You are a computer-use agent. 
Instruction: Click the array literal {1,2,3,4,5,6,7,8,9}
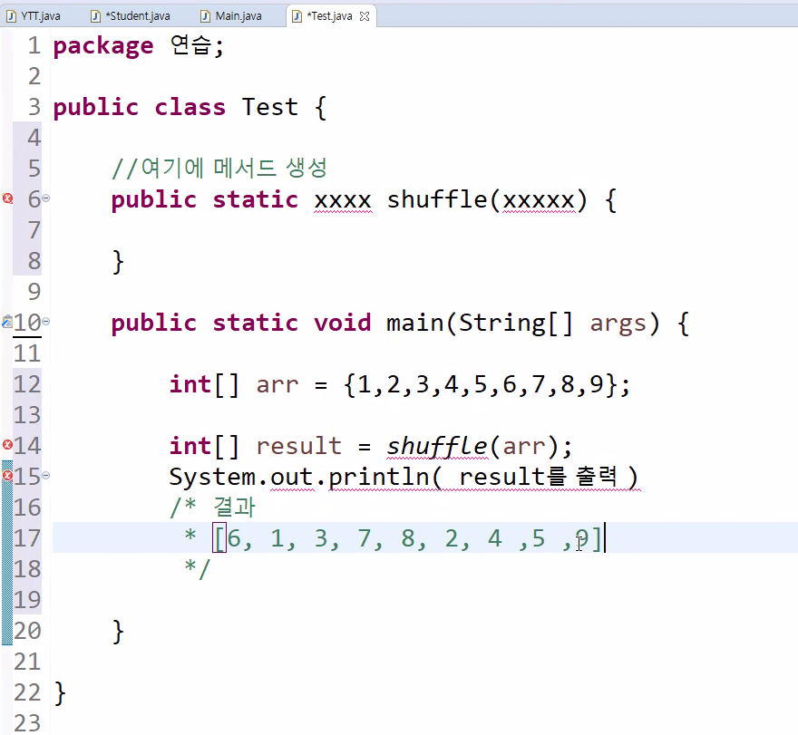(x=481, y=385)
